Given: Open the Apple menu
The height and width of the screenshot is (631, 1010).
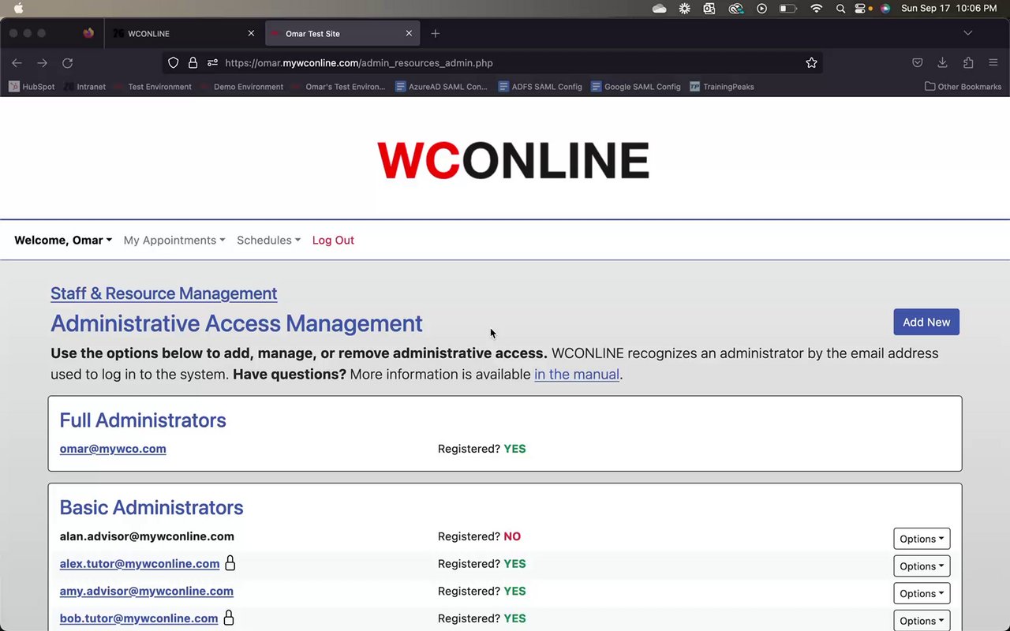Looking at the screenshot, I should coord(18,8).
